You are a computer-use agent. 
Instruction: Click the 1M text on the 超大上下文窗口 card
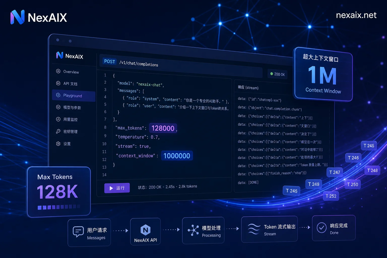coord(322,75)
